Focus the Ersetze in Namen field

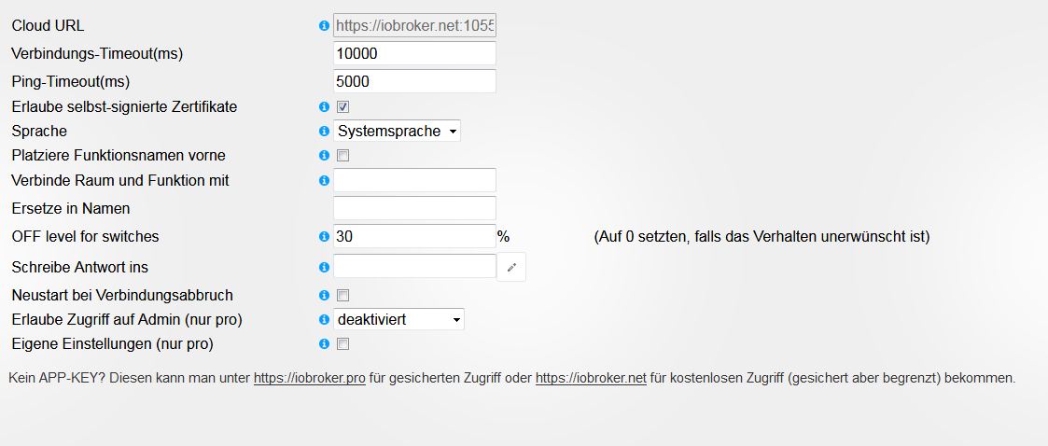click(414, 208)
